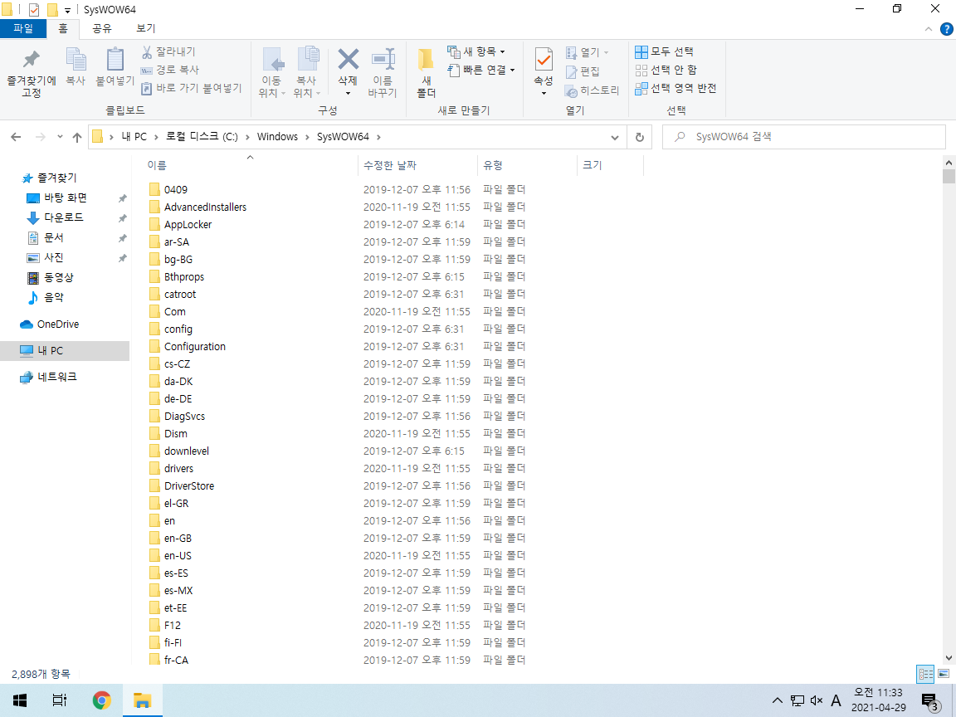Screen dimensions: 956x717
Task: Click the volume muted tray icon
Action: 817,700
